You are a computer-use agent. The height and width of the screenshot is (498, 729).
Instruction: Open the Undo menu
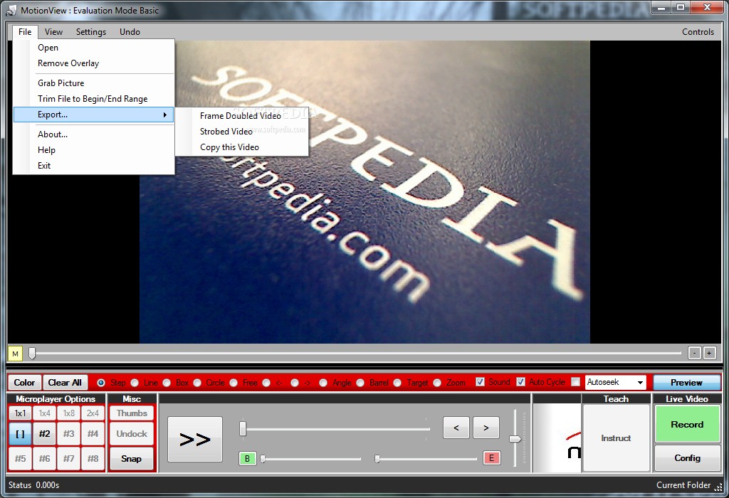(130, 31)
